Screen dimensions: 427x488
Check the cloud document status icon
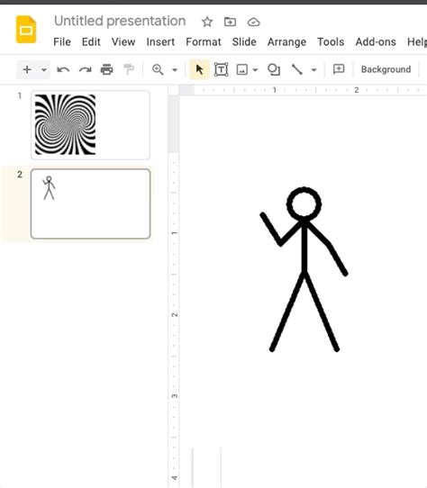tap(253, 23)
